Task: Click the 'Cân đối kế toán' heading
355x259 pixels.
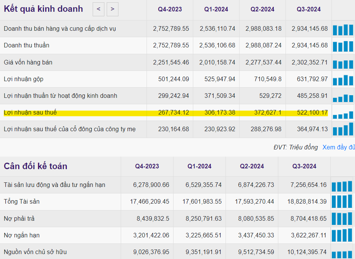Action: click(36, 166)
